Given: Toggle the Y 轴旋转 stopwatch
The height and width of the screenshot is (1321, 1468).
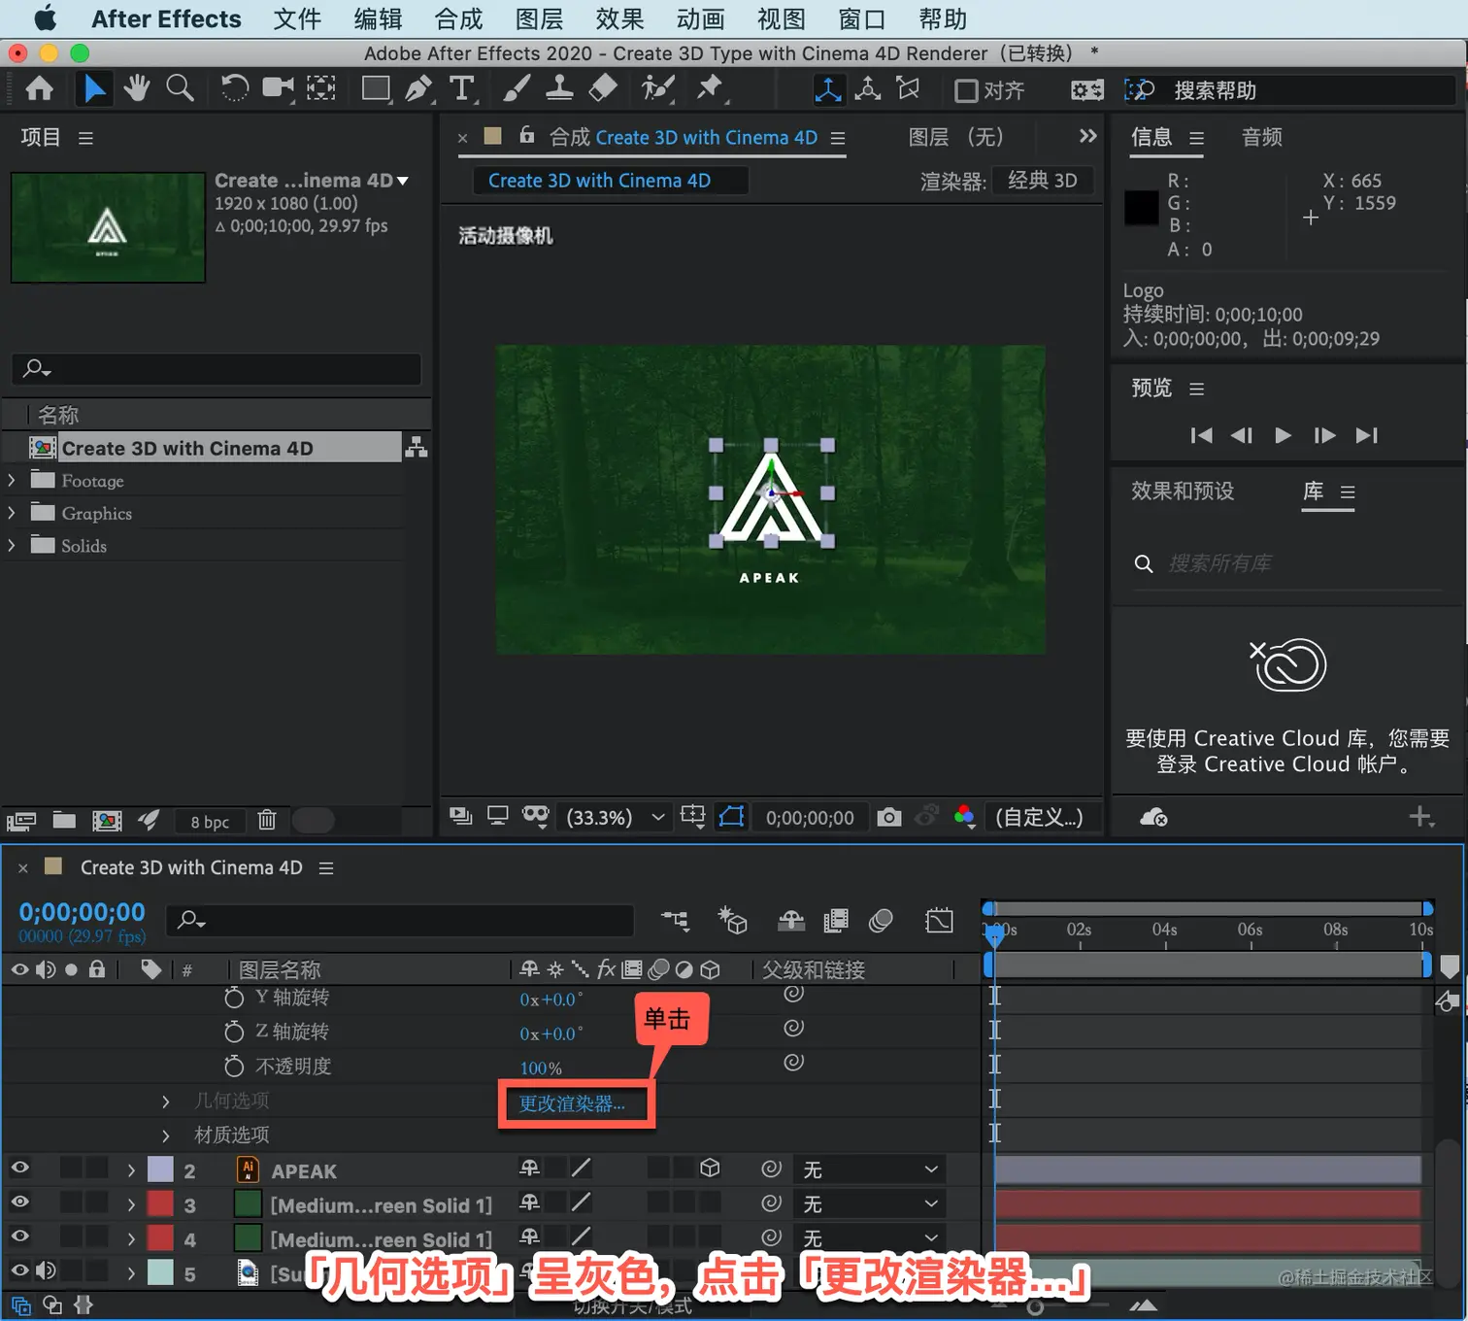Looking at the screenshot, I should pyautogui.click(x=234, y=998).
